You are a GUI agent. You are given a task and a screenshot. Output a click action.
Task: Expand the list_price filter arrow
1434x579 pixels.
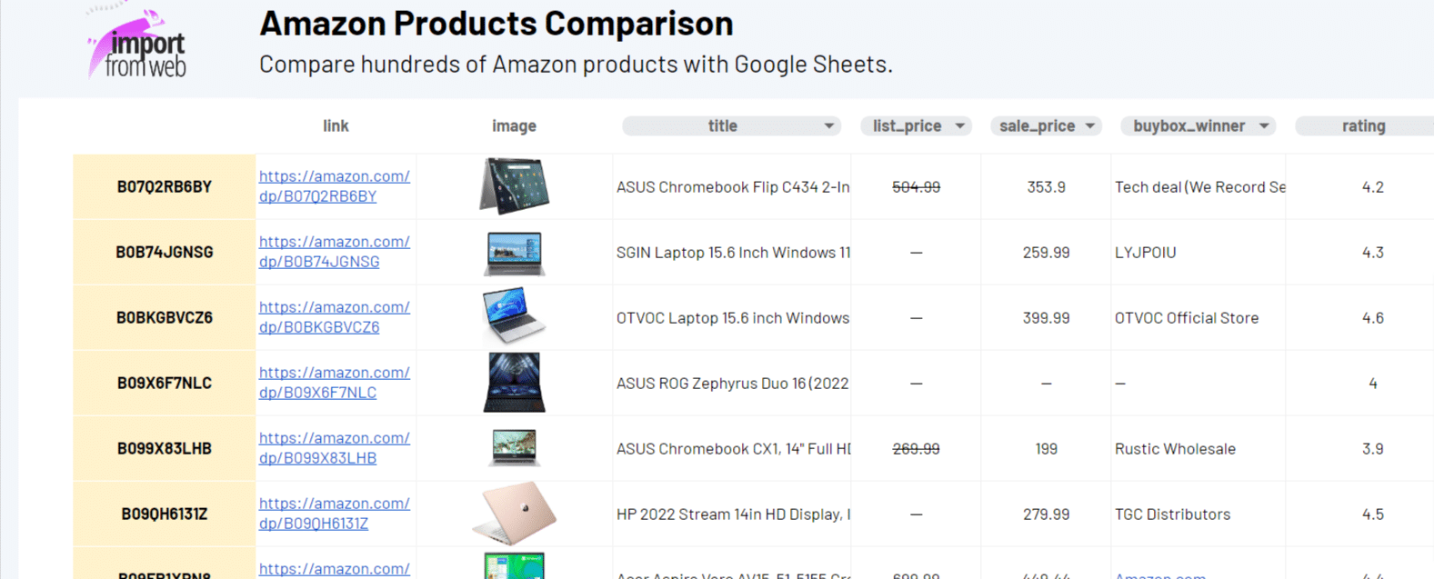(x=959, y=126)
